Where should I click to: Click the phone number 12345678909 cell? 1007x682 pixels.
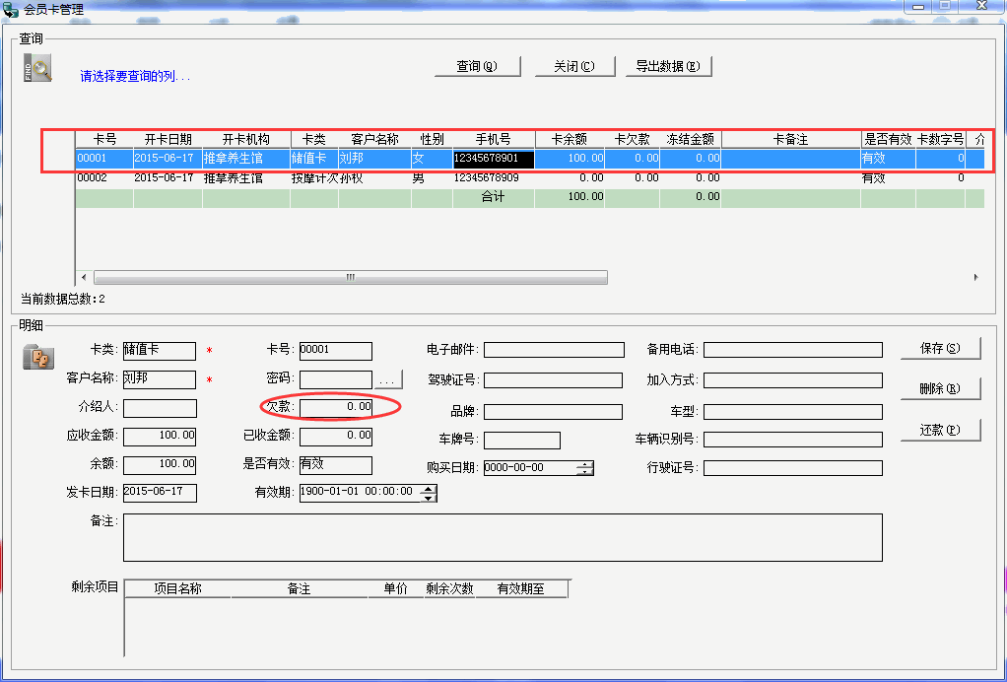pos(494,177)
